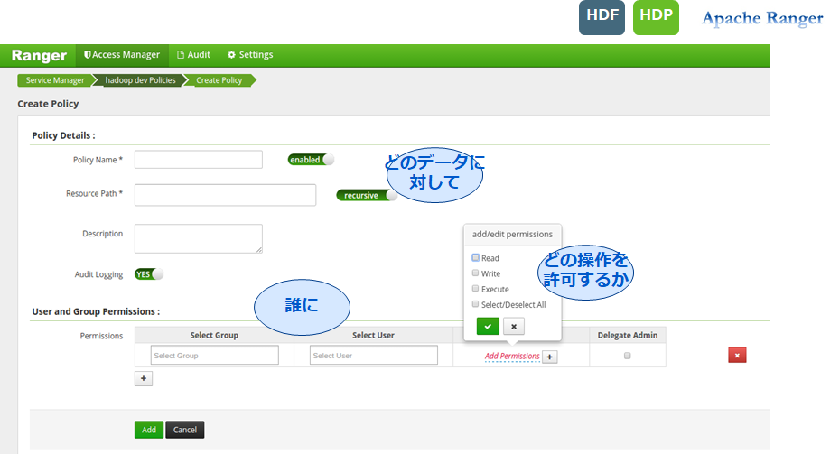The width and height of the screenshot is (830, 454).
Task: Open the Audit tab
Action: [193, 55]
